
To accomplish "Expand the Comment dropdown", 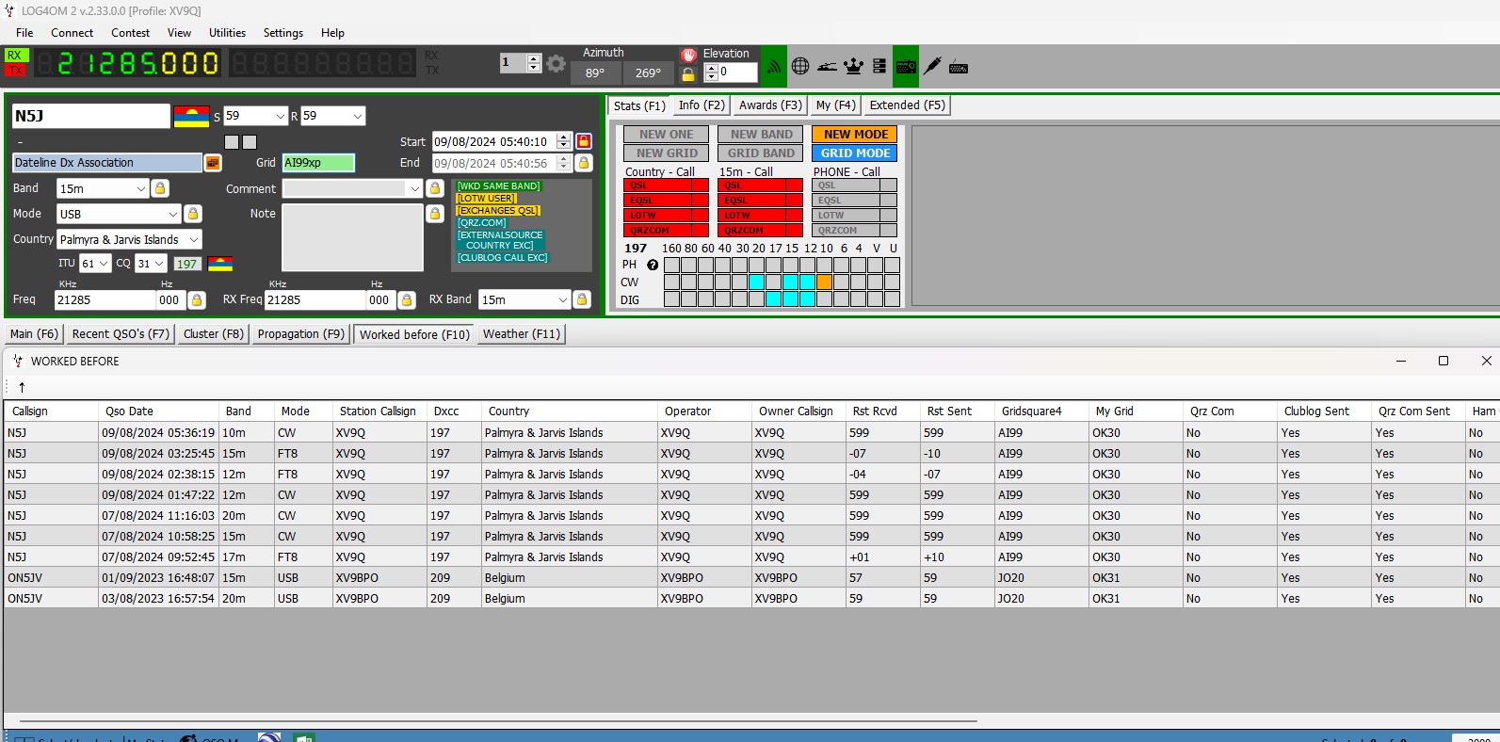I will (414, 188).
